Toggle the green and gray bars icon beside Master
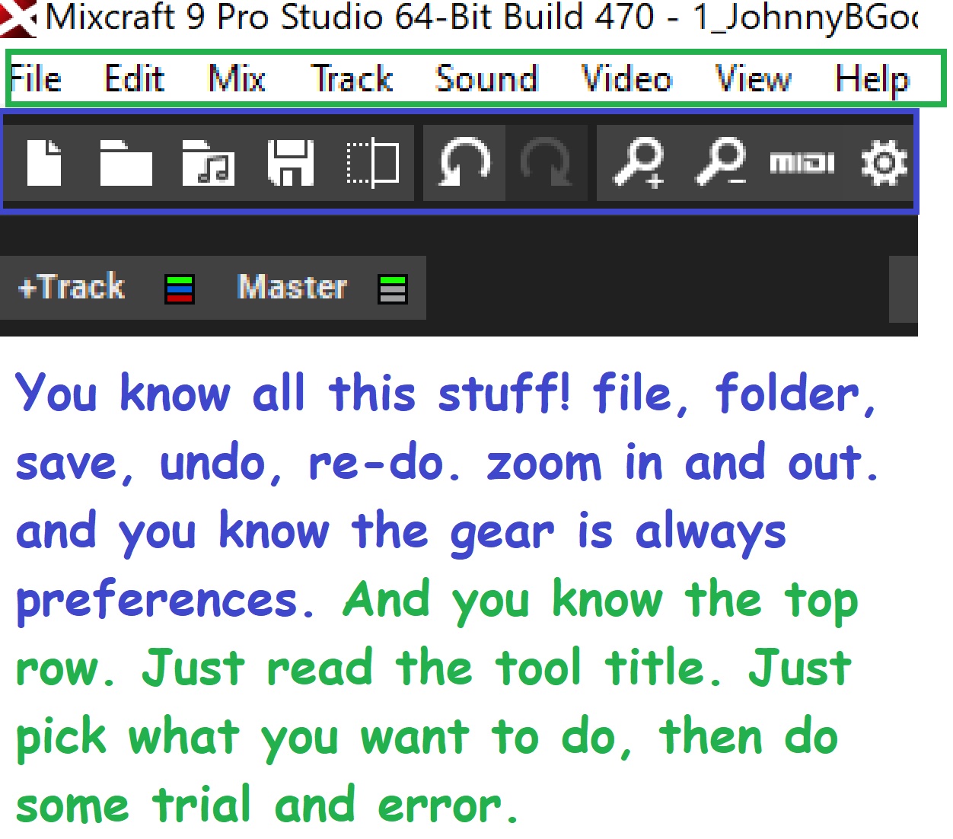This screenshot has height=839, width=953. tap(393, 289)
